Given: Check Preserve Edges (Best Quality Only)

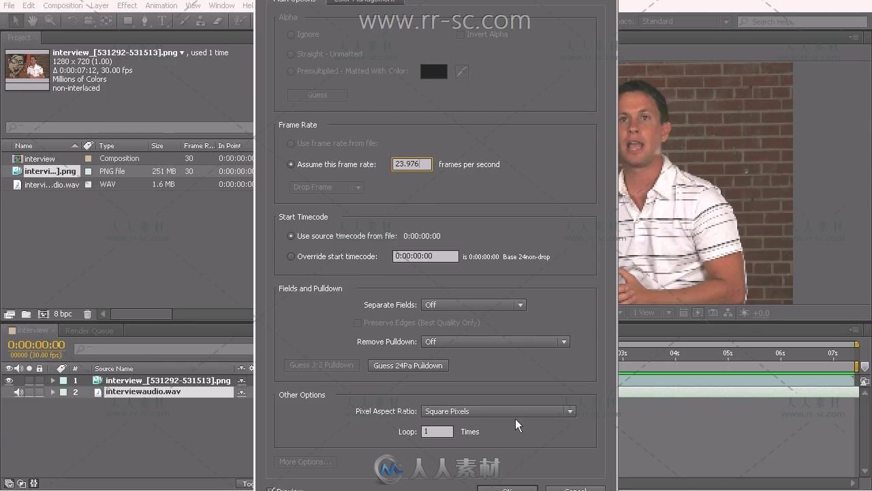Looking at the screenshot, I should 357,323.
